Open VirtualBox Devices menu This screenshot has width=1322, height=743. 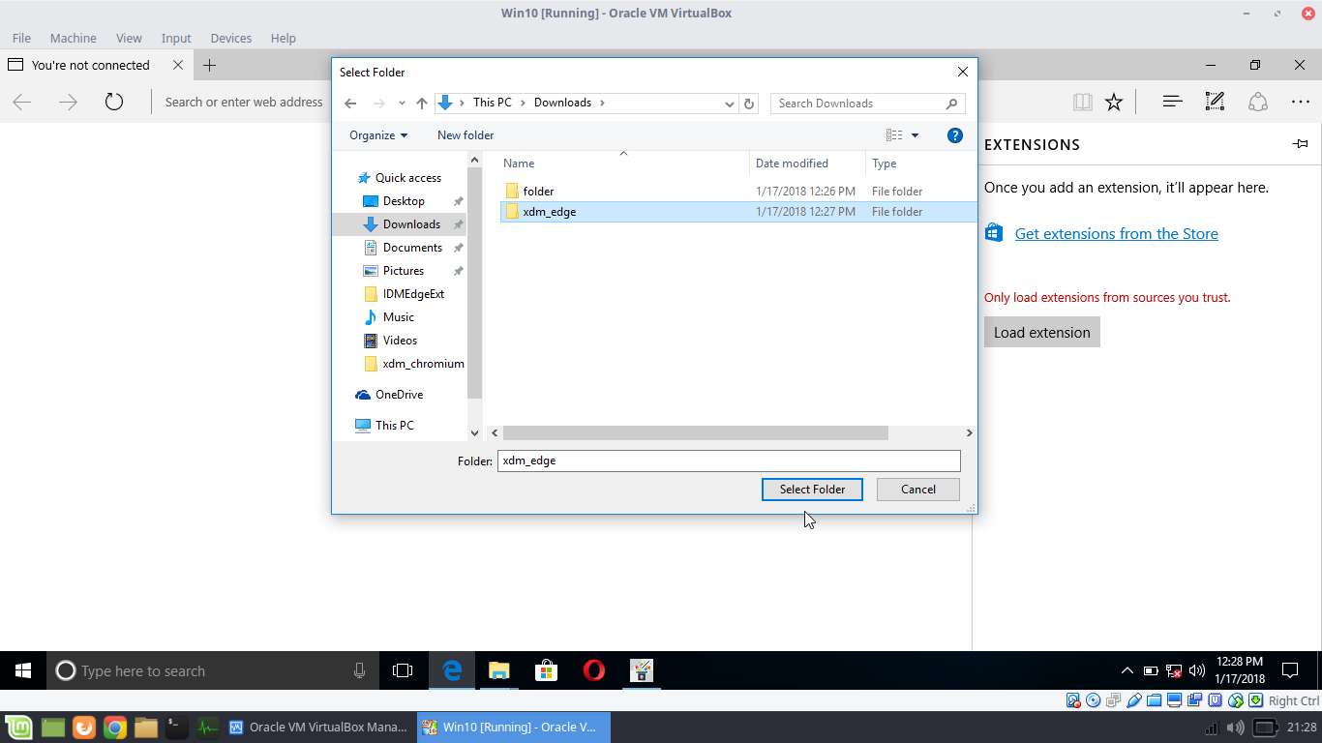coord(230,38)
